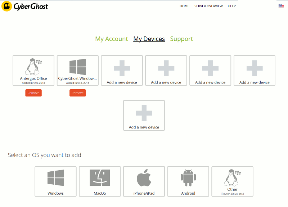Viewport: 288px width, 207px height.
Task: Click the 'CyberGhost Window...' device name
Action: [77, 78]
